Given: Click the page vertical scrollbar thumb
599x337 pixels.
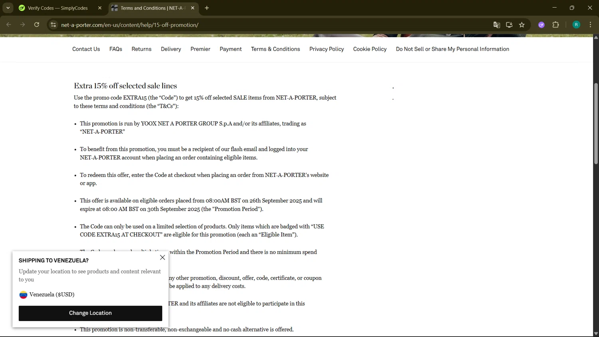Looking at the screenshot, I should click(x=596, y=124).
